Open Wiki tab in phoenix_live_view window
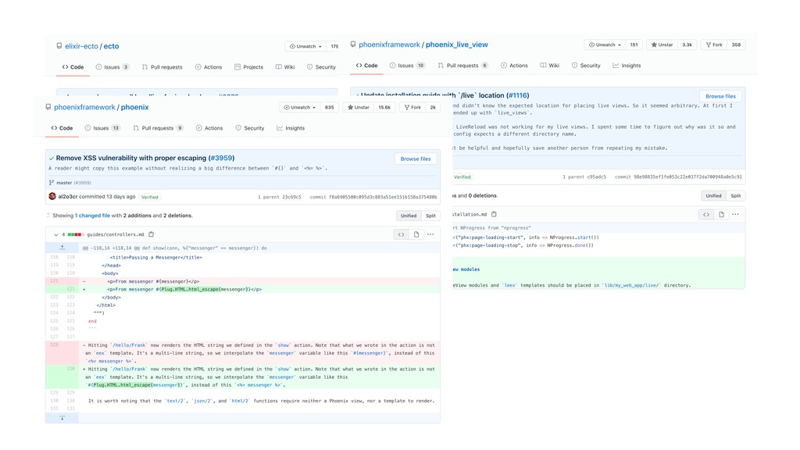Image resolution: width=800 pixels, height=450 pixels. click(x=549, y=66)
